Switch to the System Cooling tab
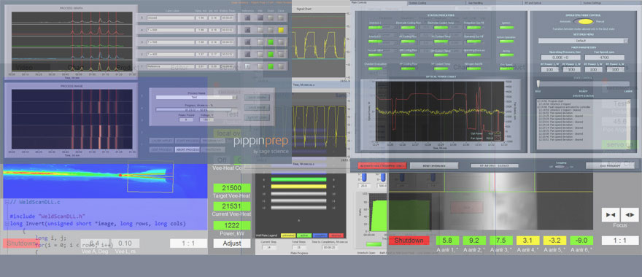This screenshot has height=277, width=642. [437, 3]
